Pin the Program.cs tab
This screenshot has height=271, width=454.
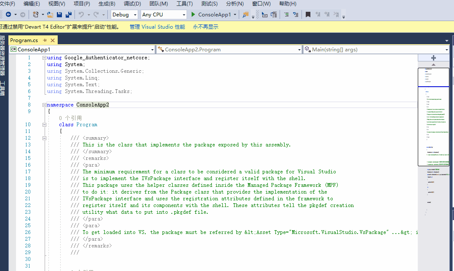[x=45, y=40]
